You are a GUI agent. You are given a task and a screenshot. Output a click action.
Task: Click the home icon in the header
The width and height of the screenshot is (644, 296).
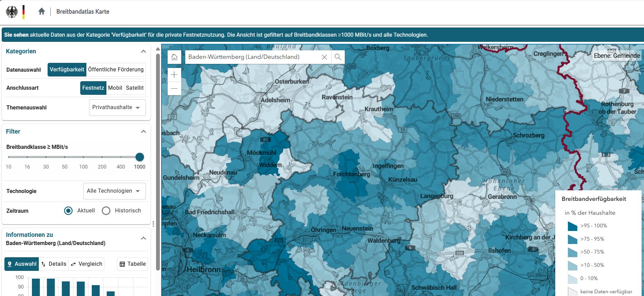[x=41, y=12]
